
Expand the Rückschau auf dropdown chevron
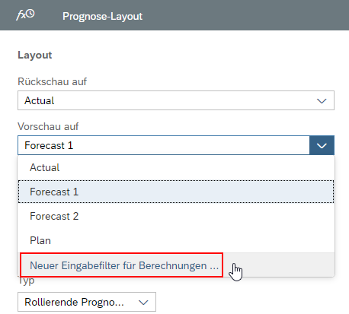322,101
